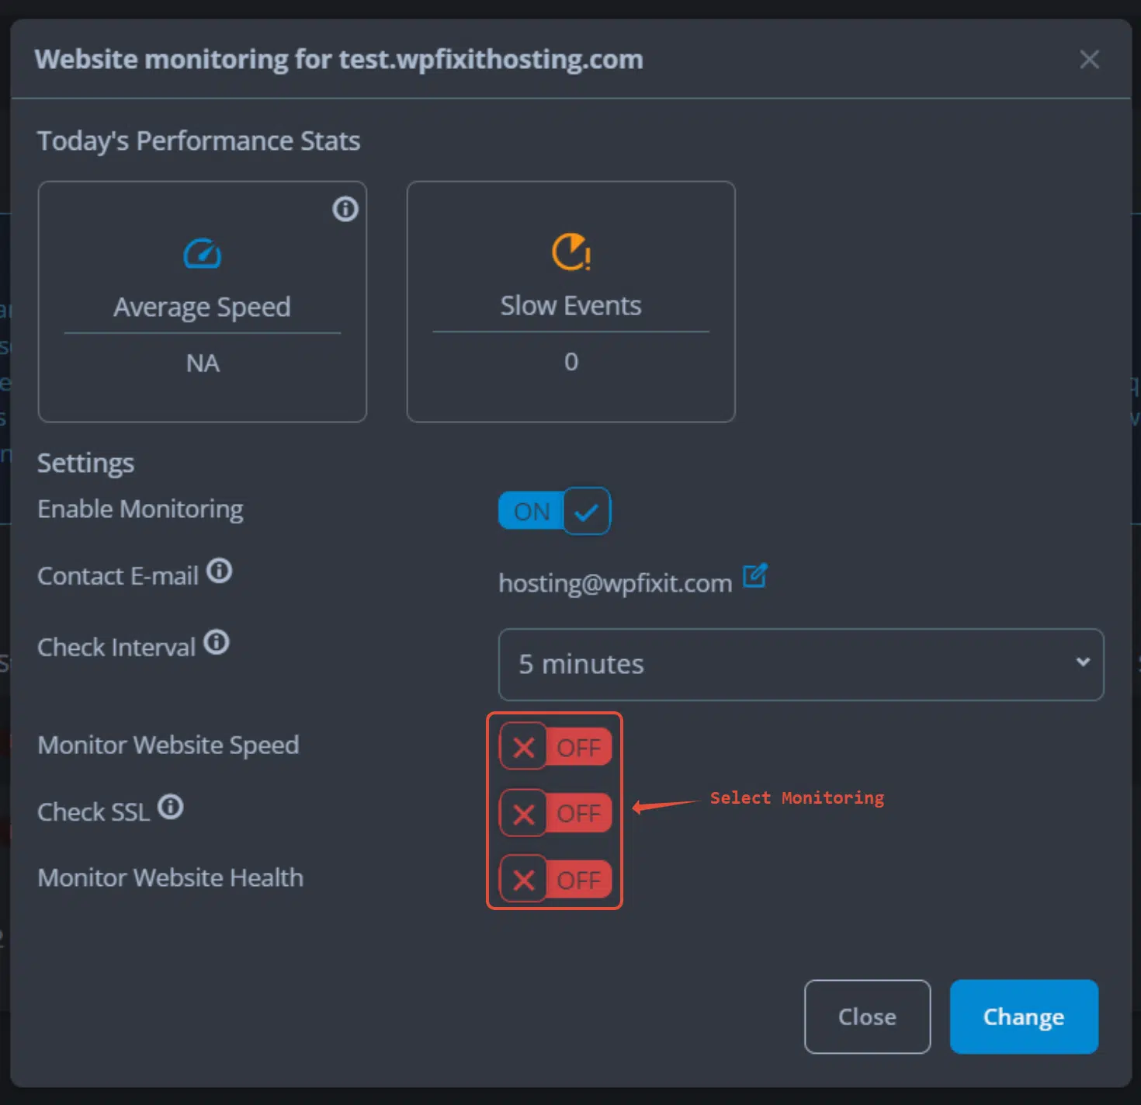The image size is (1141, 1105).
Task: Turn off the Enable Monitoring switch
Action: coord(554,511)
